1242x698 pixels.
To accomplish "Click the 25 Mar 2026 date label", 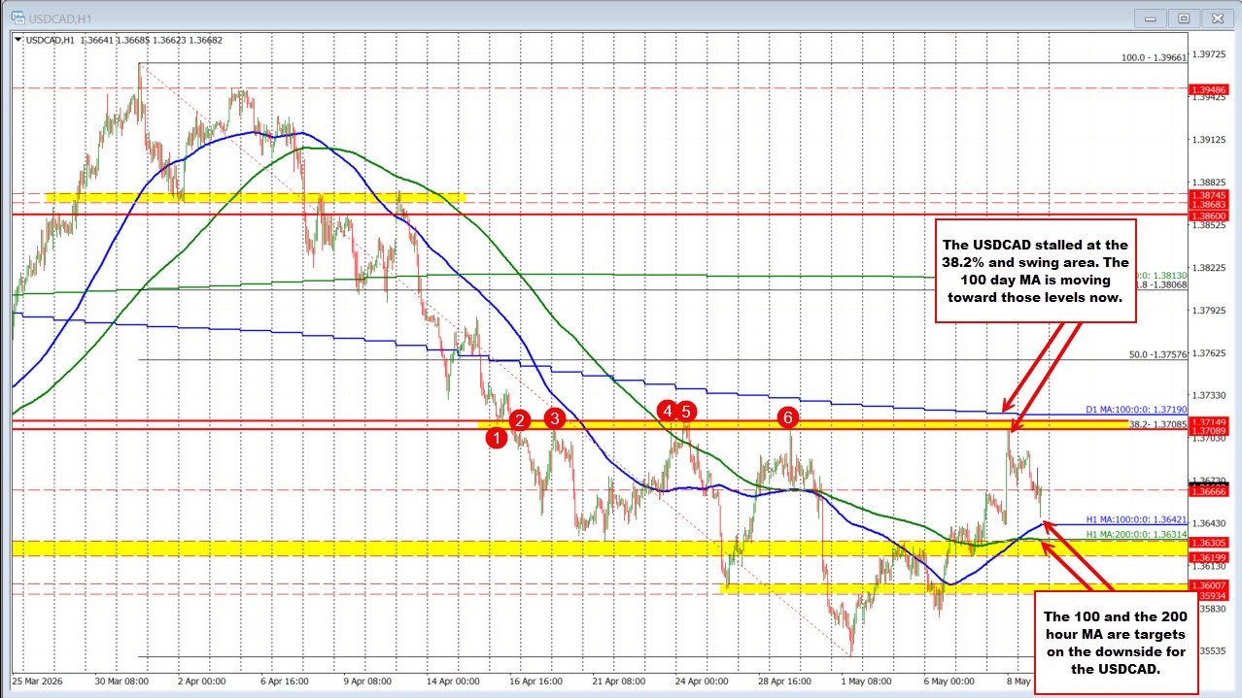I will [x=39, y=681].
